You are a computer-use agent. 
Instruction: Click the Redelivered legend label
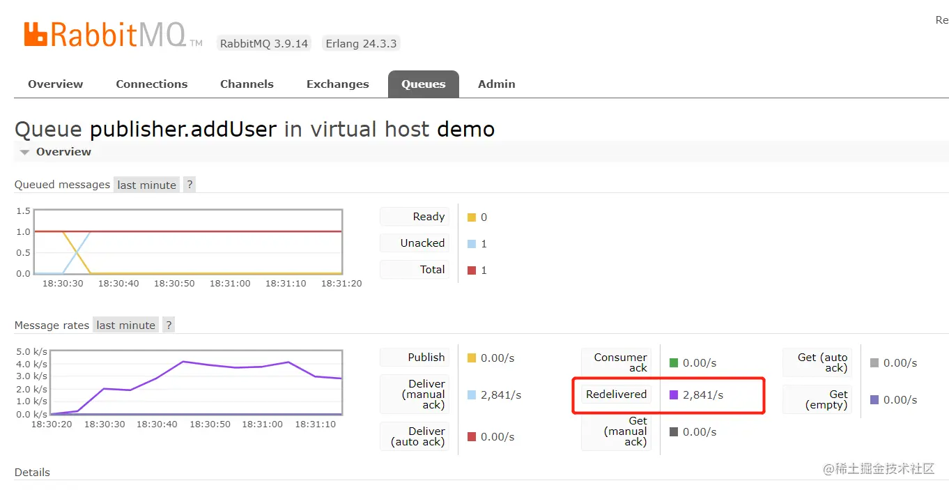(x=617, y=395)
